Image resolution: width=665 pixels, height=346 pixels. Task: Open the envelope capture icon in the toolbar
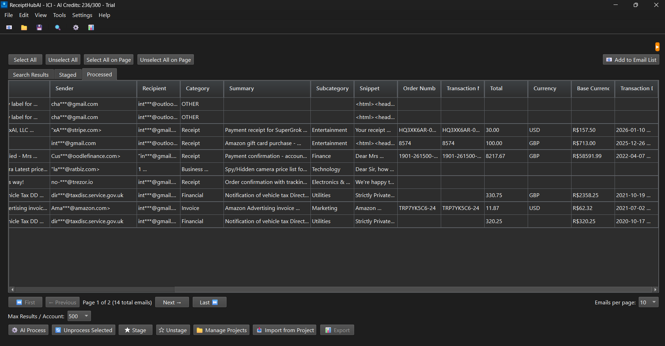pyautogui.click(x=9, y=27)
